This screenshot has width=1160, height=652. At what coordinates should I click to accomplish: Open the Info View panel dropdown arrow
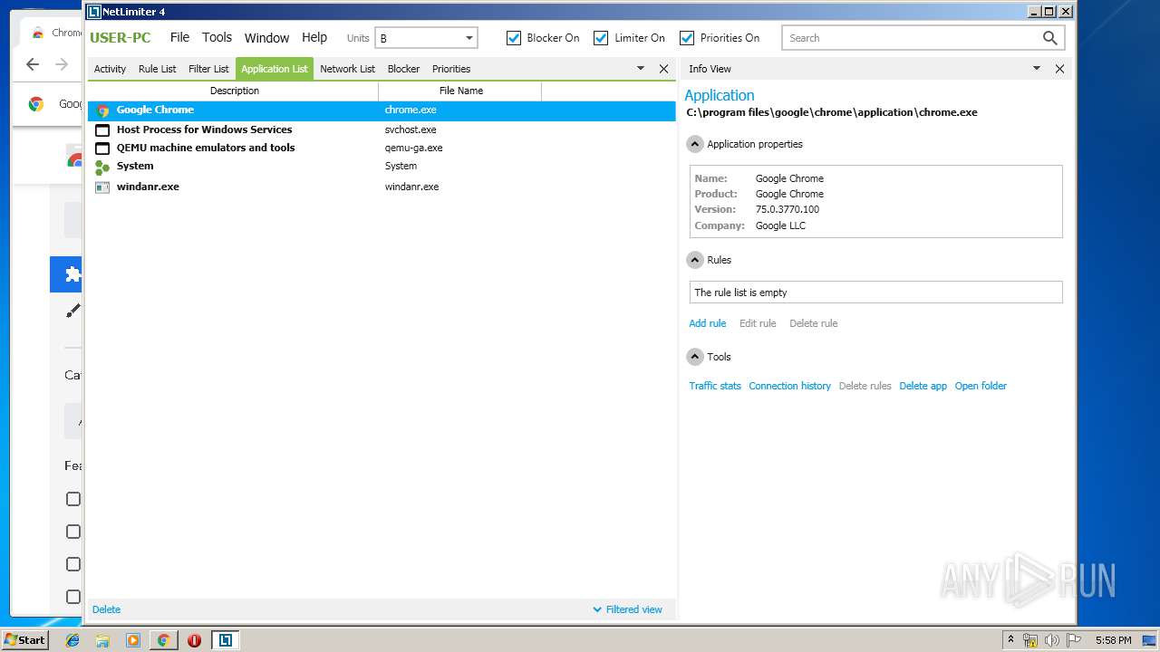(x=1037, y=69)
